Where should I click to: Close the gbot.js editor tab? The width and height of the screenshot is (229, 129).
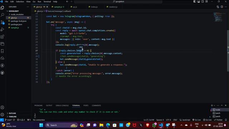click(47, 7)
